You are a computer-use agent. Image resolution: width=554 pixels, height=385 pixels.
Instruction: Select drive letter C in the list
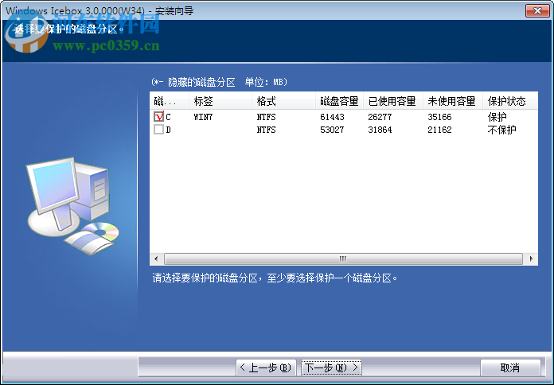169,117
